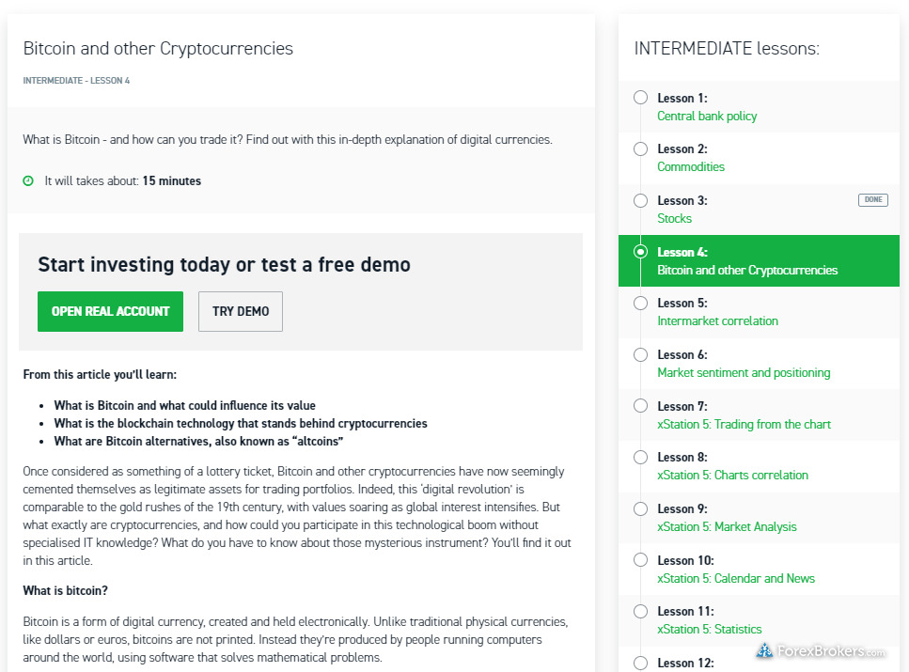Viewport: 909px width, 672px height.
Task: Select the Lesson 7 radio circle
Action: 640,406
